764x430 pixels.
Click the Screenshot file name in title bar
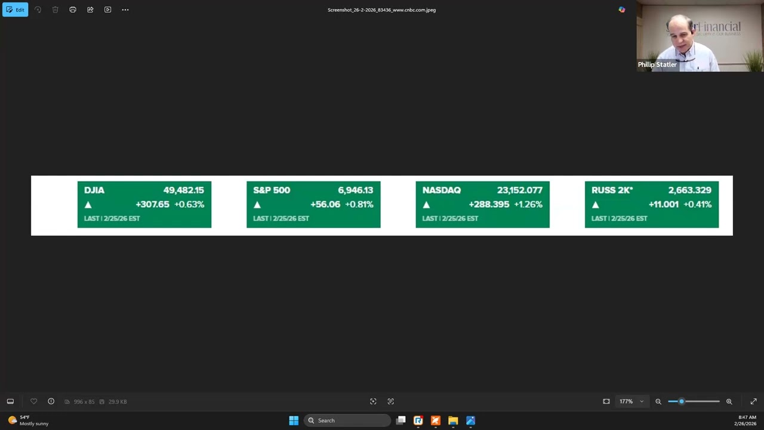381,10
